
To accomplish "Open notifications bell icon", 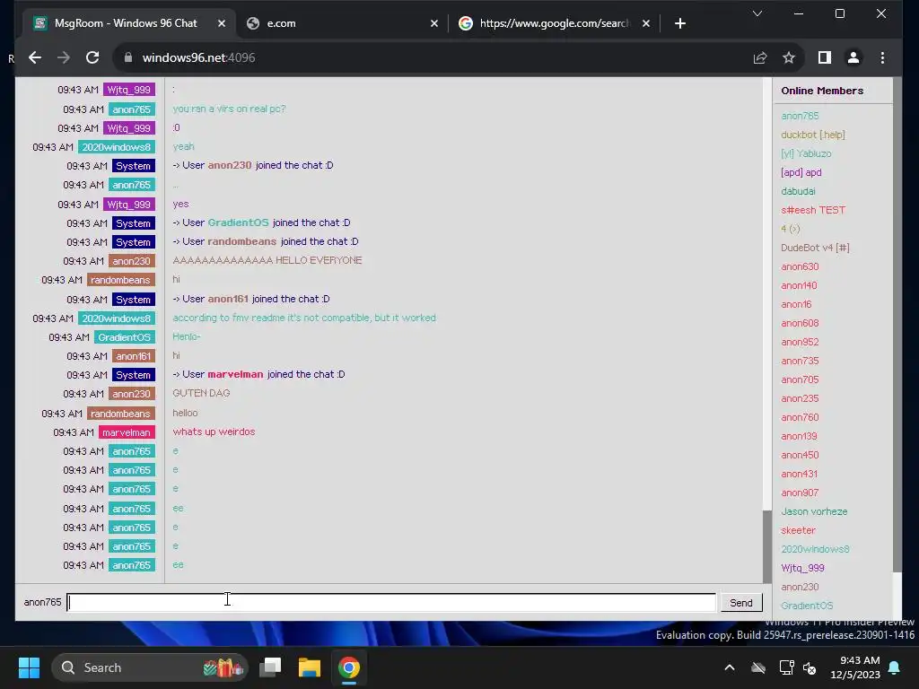I will 895,667.
